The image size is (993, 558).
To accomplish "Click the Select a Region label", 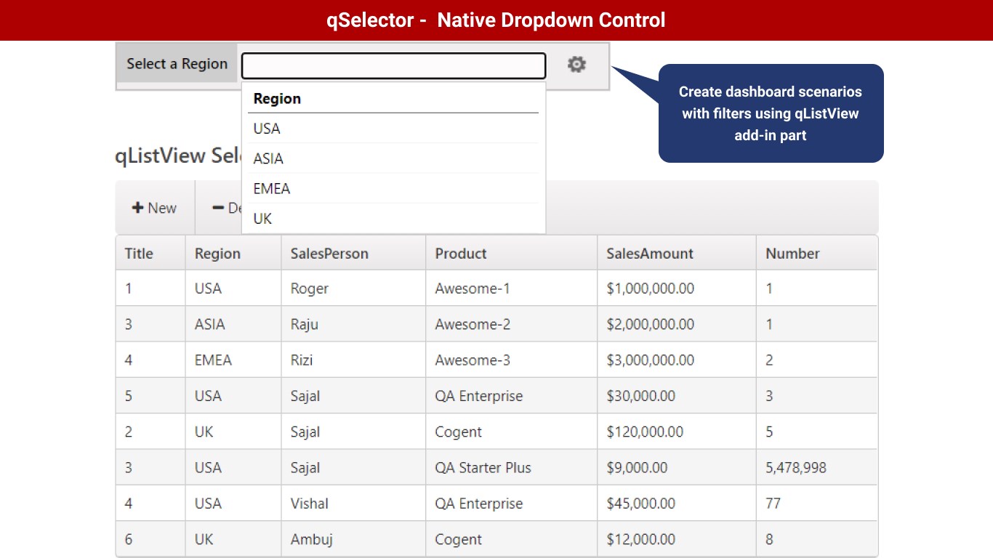I will click(x=177, y=64).
